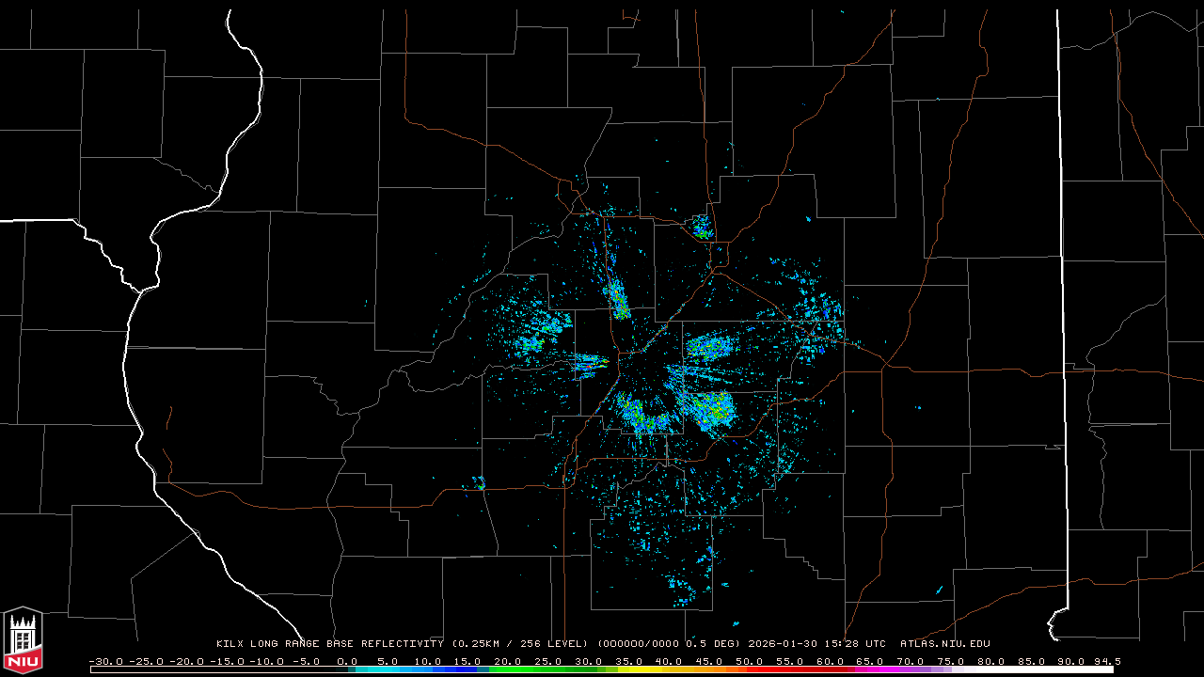
Task: Click the 65.0 dBZ magenta color on scale
Action: click(870, 669)
